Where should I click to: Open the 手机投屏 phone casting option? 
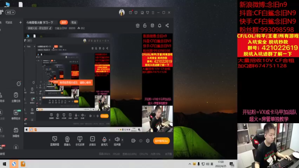pos(80,141)
